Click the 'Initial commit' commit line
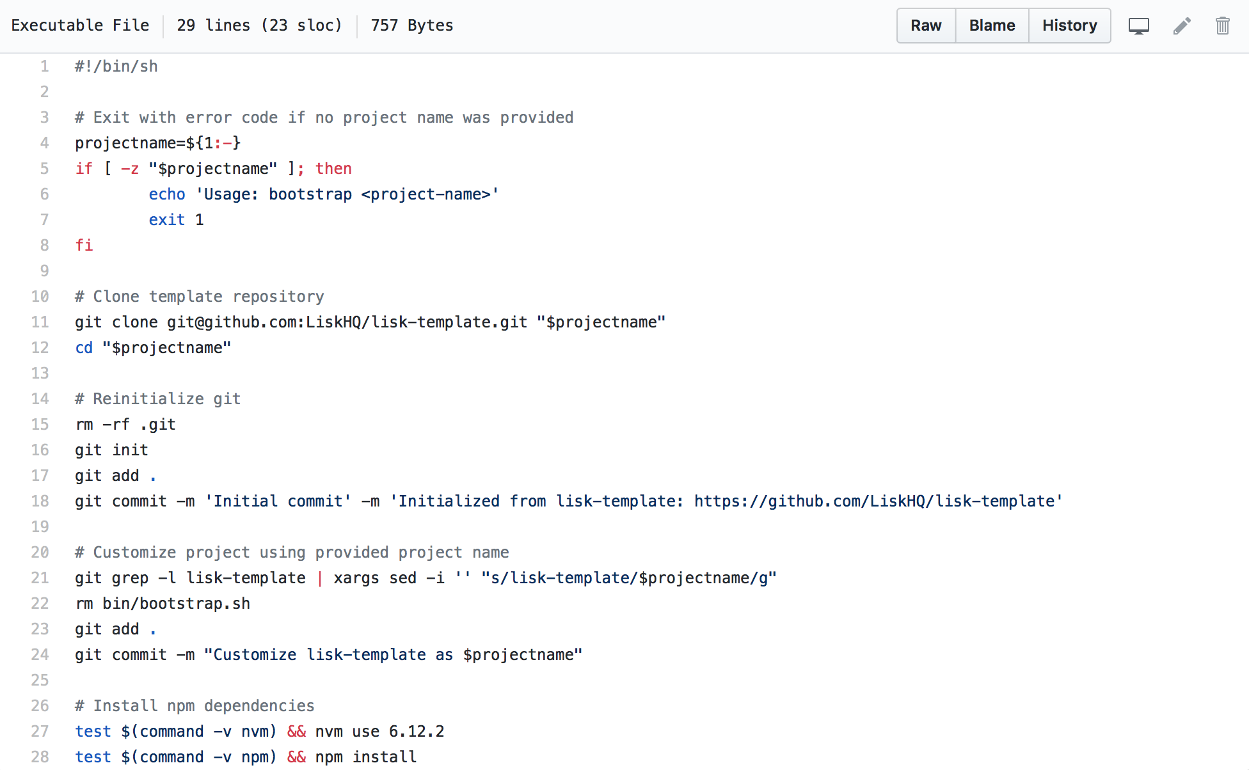This screenshot has width=1249, height=770. point(569,501)
